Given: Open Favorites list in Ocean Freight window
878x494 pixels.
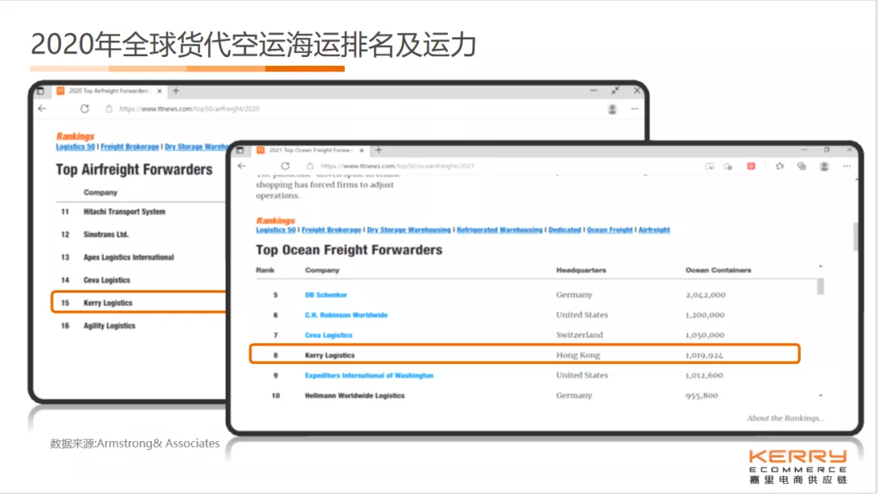Looking at the screenshot, I should 780,167.
